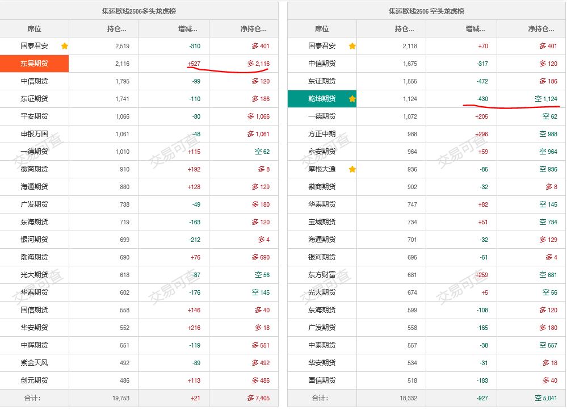
Task: Click the star beside 乾坤期货
Action: point(352,99)
